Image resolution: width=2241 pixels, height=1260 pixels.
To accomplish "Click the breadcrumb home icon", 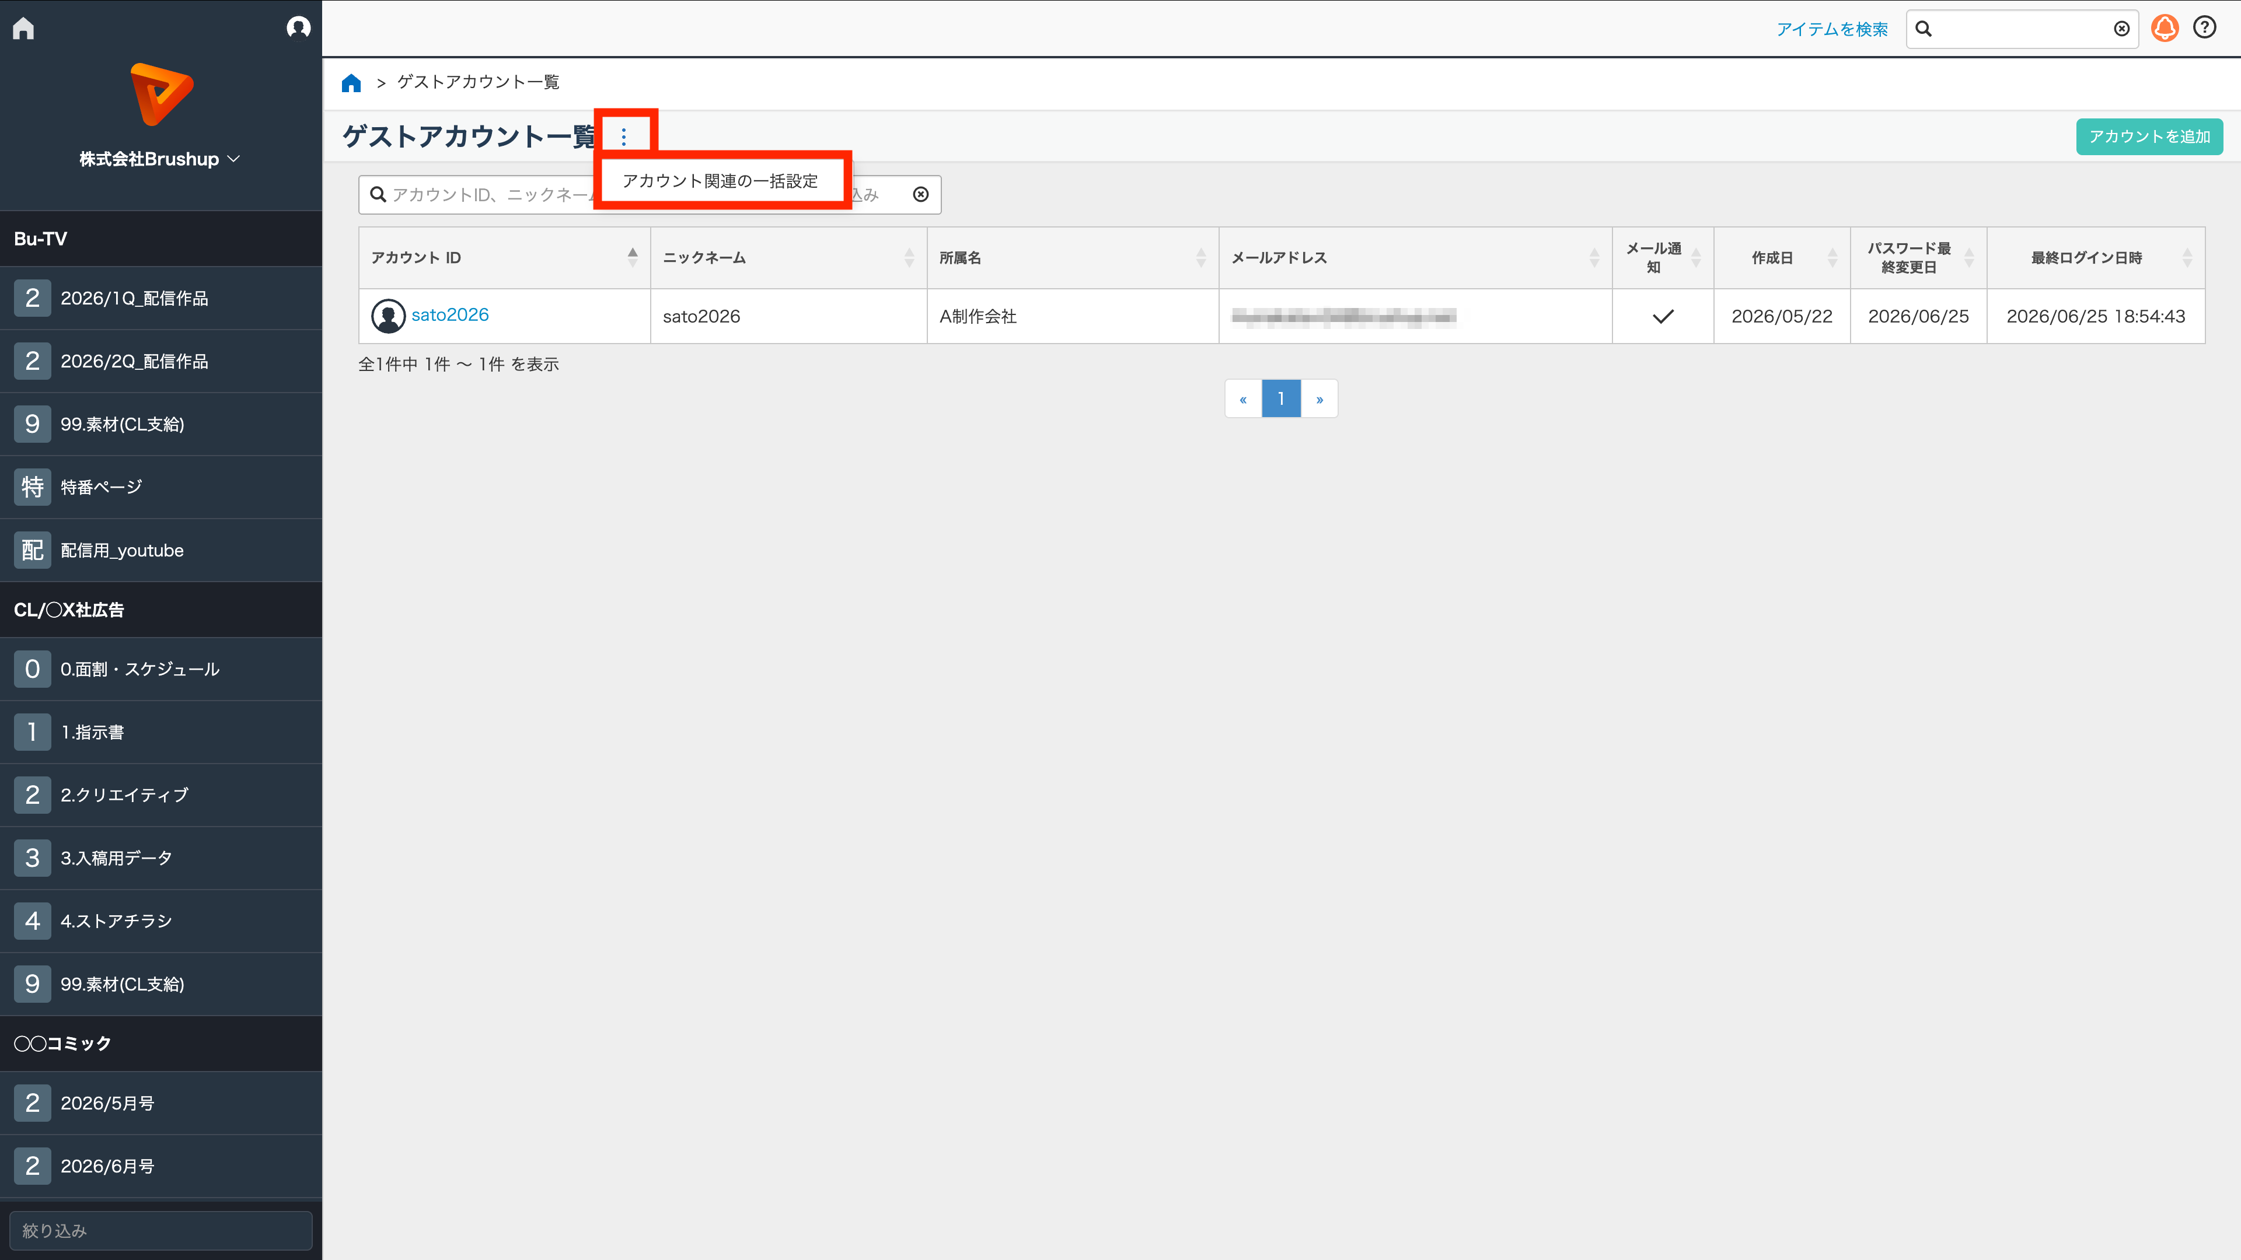I will tap(351, 83).
